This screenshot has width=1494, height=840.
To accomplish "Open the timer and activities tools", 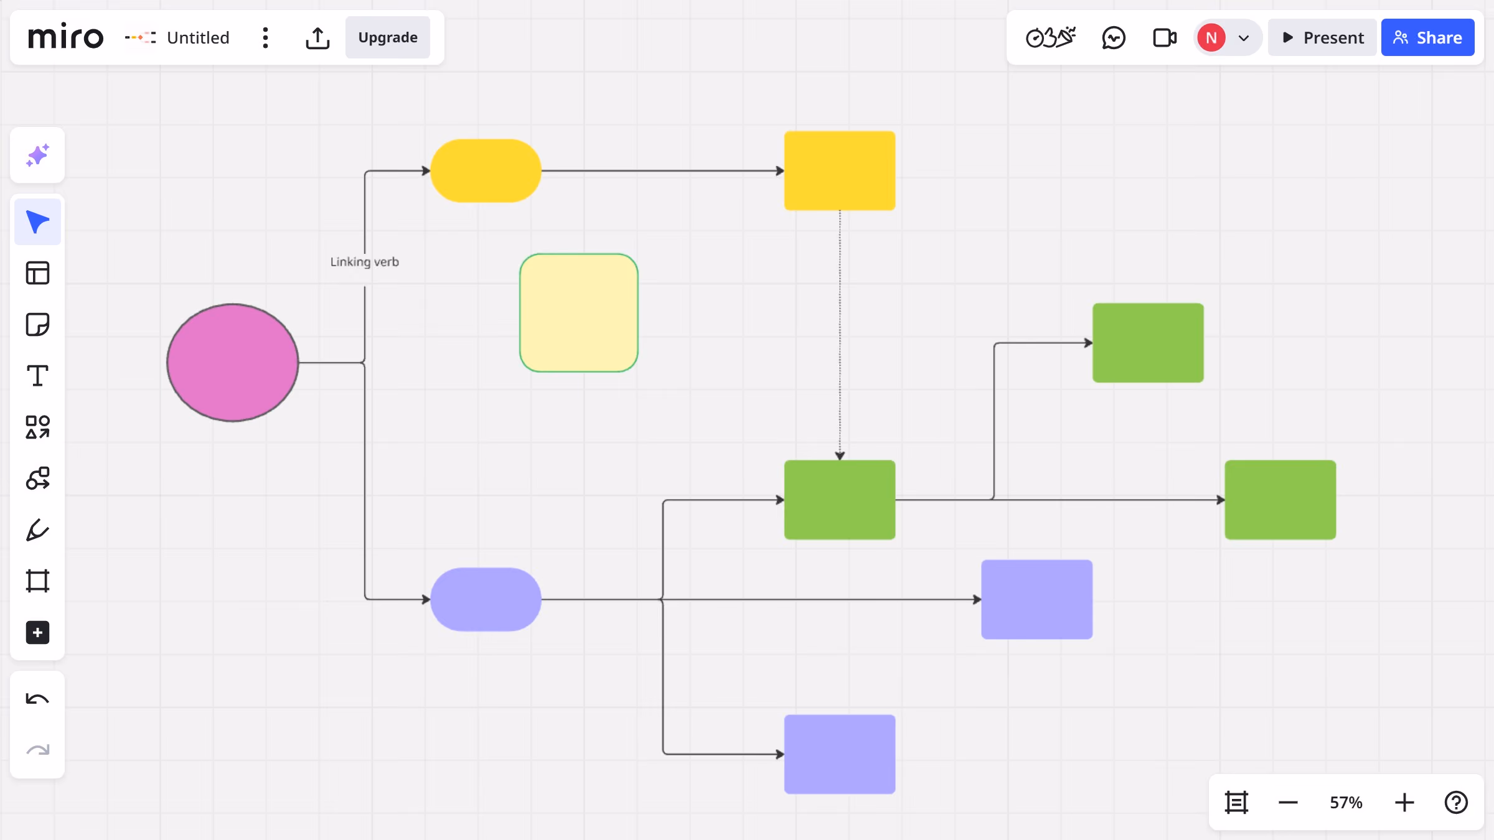I will (x=1051, y=37).
